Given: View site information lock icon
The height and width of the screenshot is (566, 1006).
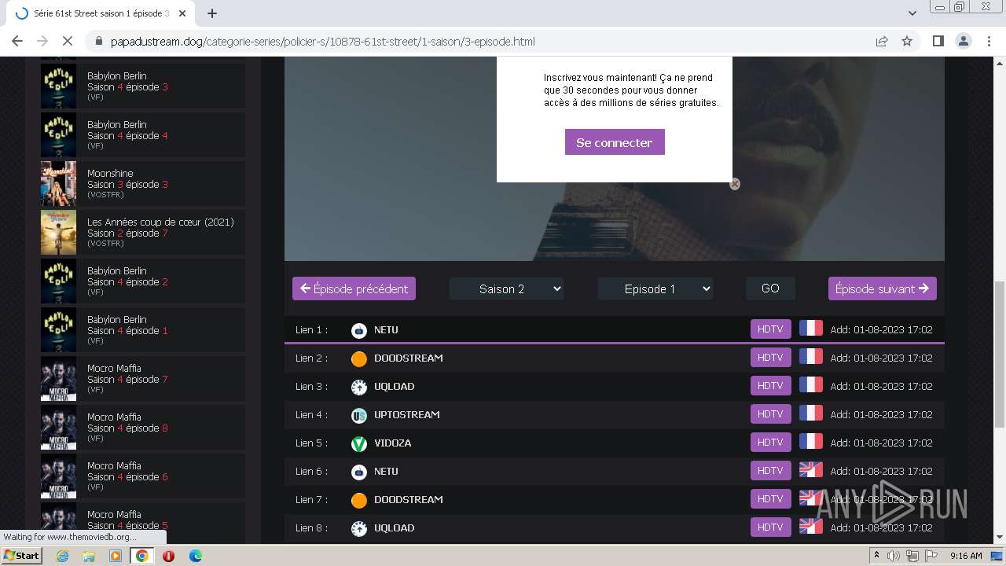Looking at the screenshot, I should pos(99,41).
